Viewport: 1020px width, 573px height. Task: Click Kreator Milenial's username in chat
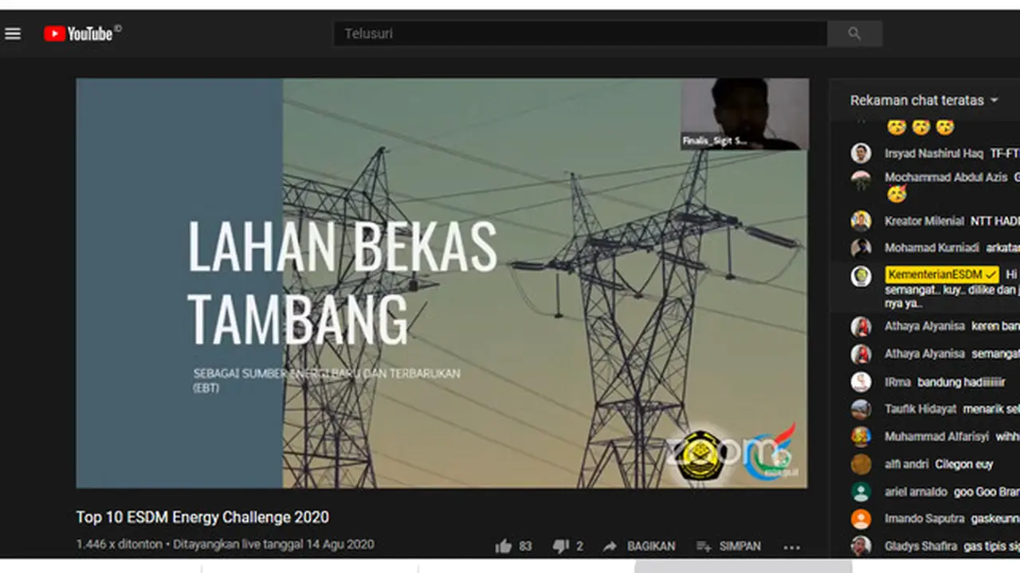pos(924,221)
